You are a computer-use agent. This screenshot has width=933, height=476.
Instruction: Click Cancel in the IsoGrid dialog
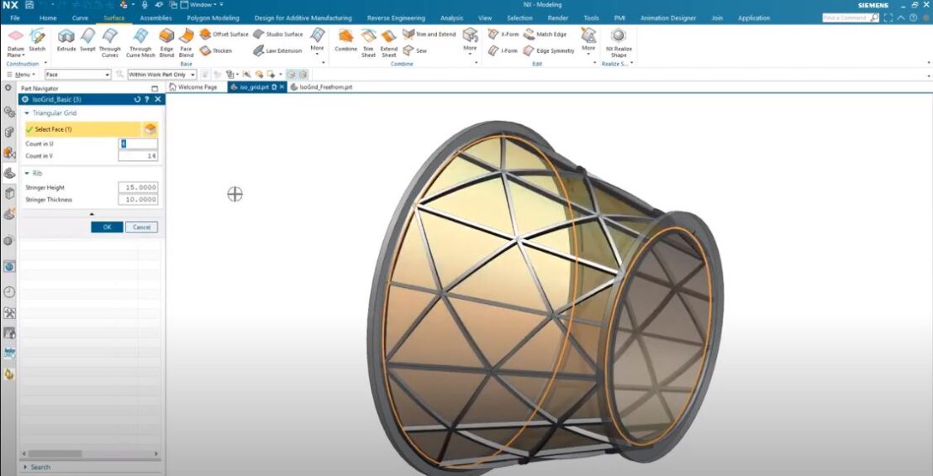click(x=141, y=228)
